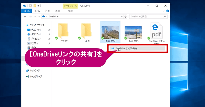Viewport: 205px width, 107px height.
Task: Go forward using the forward arrow
Action: click(30, 17)
